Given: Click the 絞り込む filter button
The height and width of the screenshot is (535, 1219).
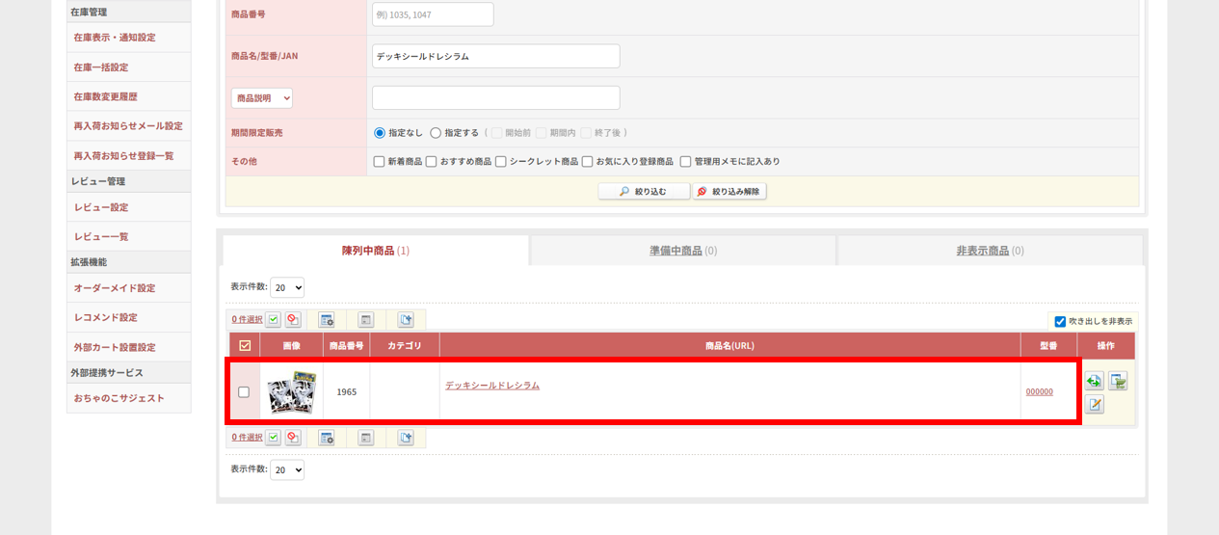Looking at the screenshot, I should click(644, 191).
